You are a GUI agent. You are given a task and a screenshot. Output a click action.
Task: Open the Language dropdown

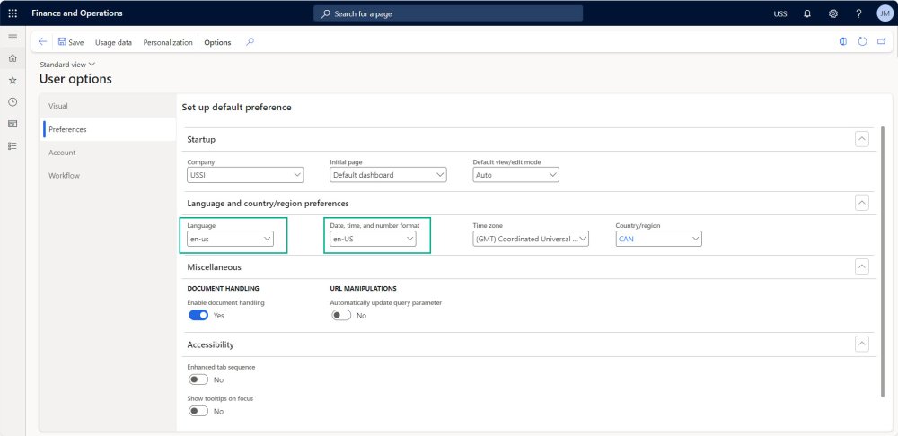[x=230, y=240]
